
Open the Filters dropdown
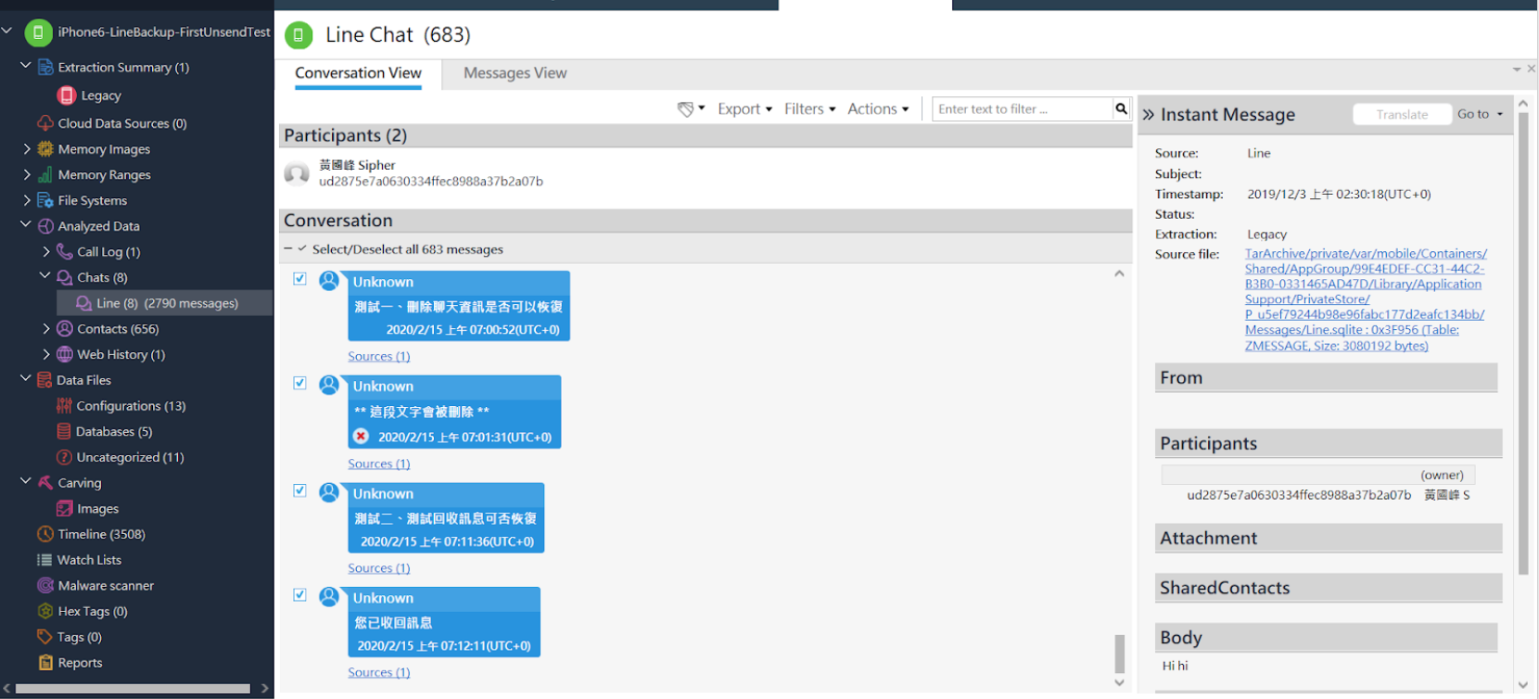point(809,109)
